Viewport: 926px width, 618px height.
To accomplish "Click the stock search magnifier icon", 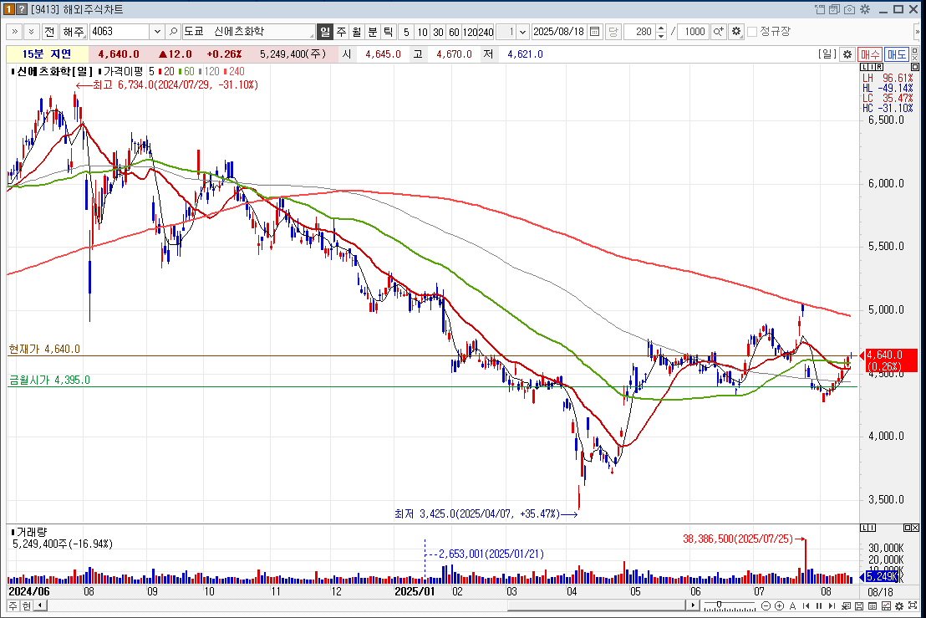I will [174, 32].
